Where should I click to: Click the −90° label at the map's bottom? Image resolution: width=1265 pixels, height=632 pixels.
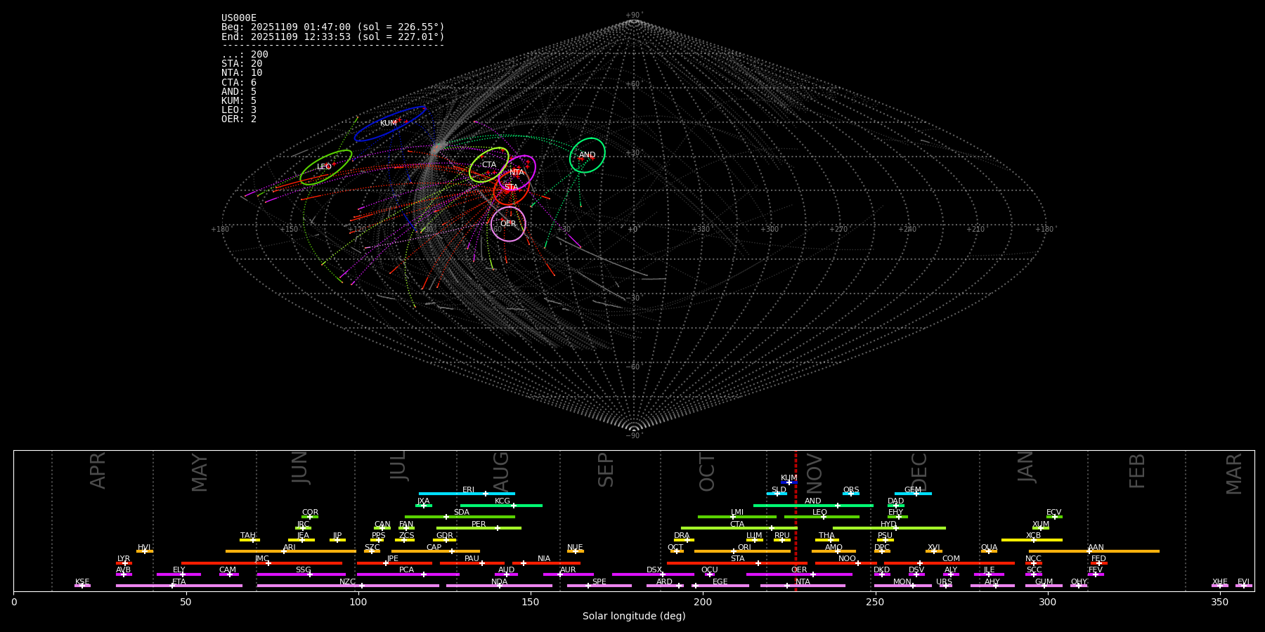pos(634,436)
